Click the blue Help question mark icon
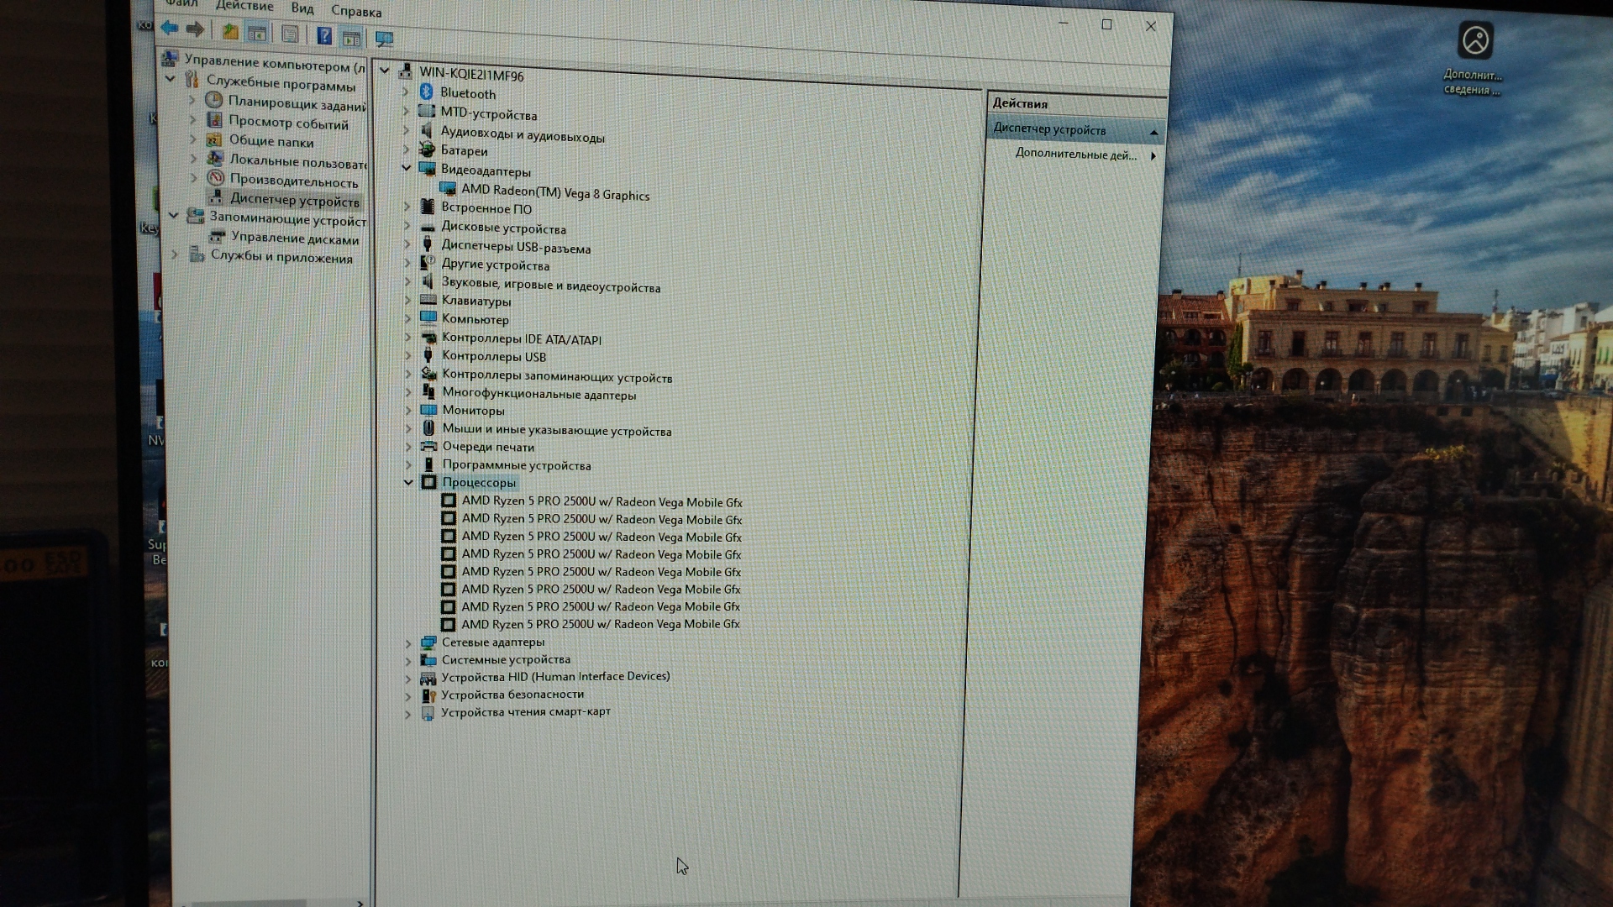 click(323, 36)
